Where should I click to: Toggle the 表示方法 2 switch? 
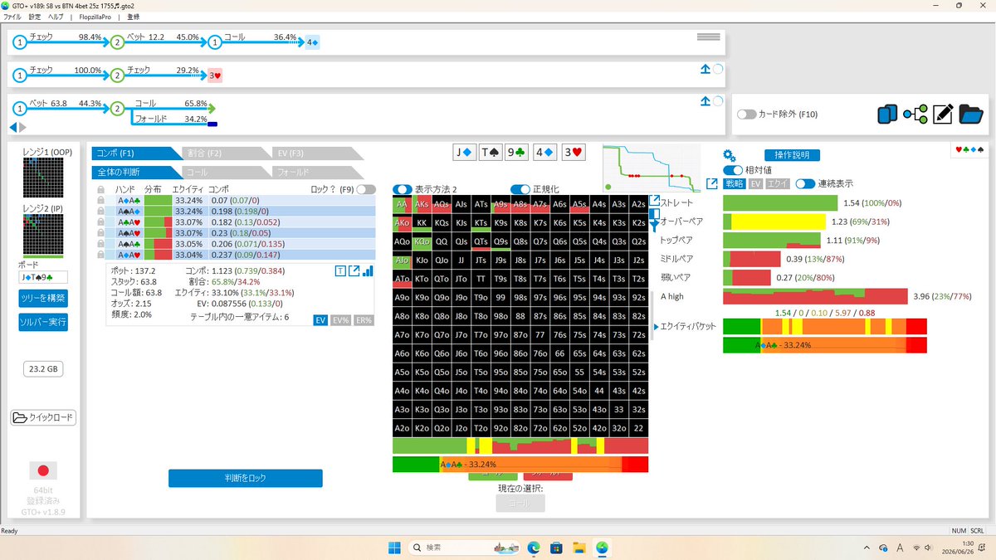click(403, 189)
